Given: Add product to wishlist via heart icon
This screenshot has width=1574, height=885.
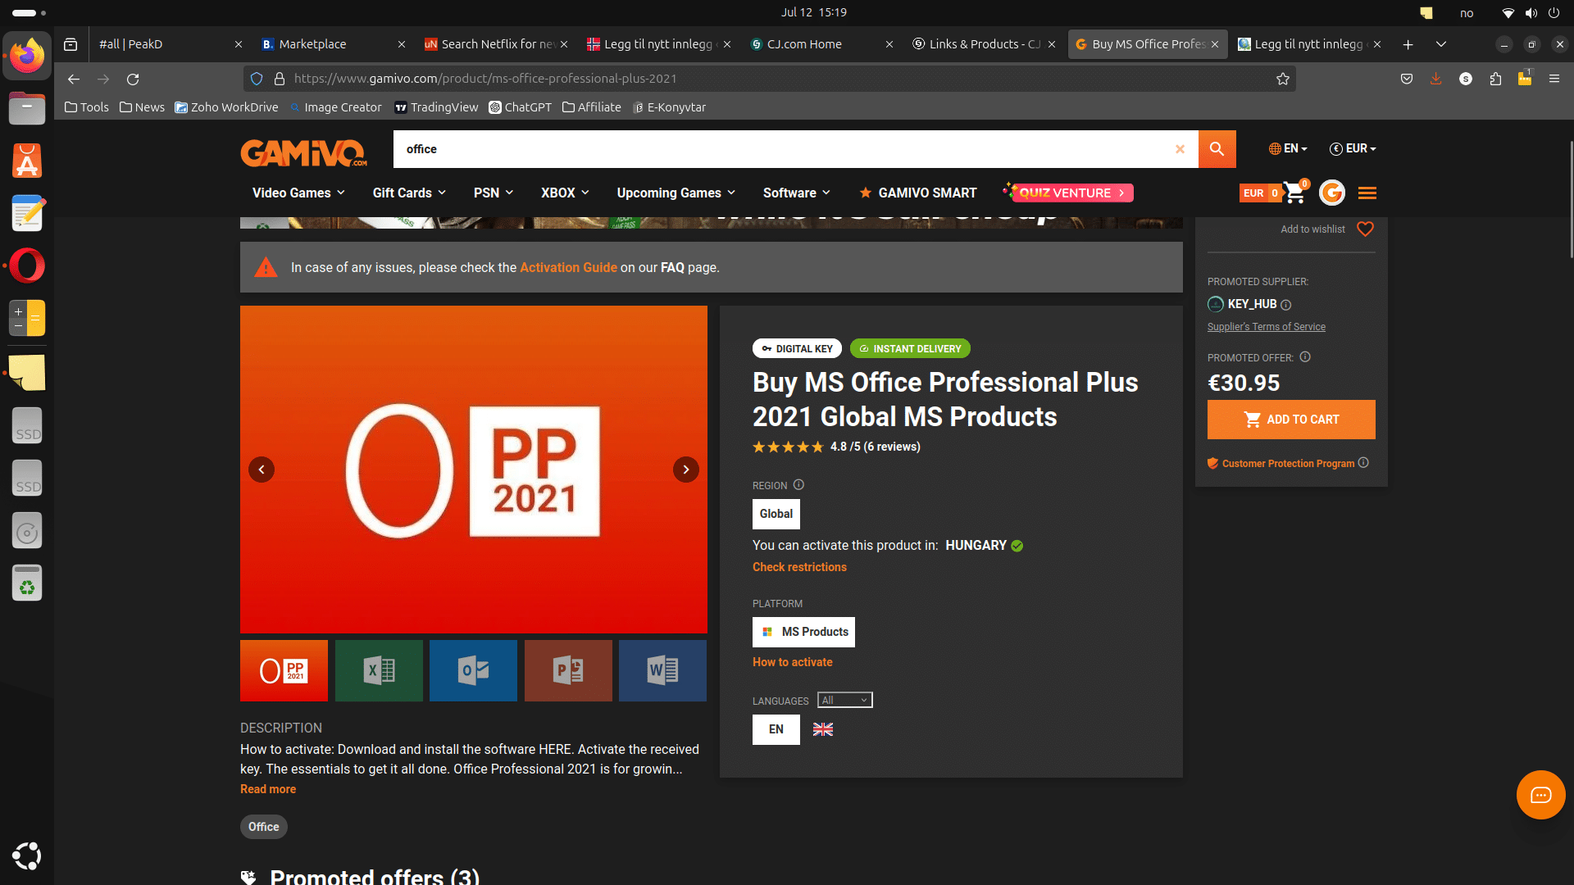Looking at the screenshot, I should 1365,229.
